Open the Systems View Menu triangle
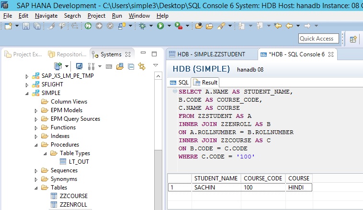The width and height of the screenshot is (363, 210). (x=156, y=65)
